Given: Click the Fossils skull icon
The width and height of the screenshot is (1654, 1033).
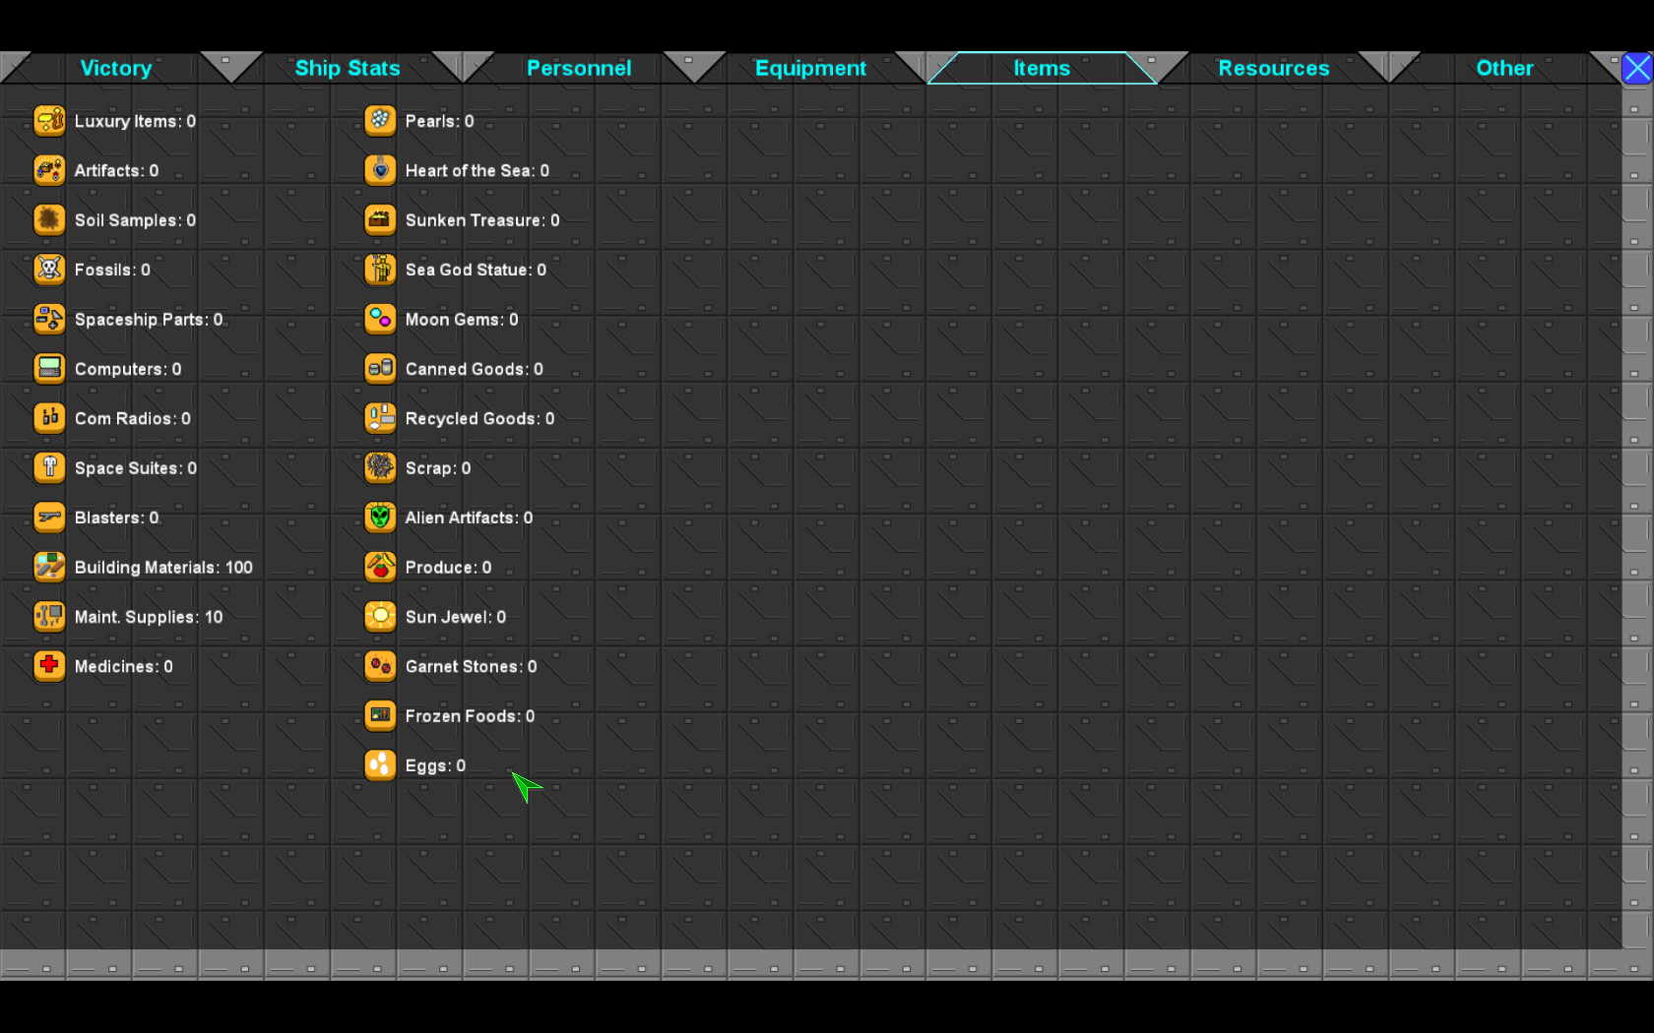Looking at the screenshot, I should coord(49,270).
